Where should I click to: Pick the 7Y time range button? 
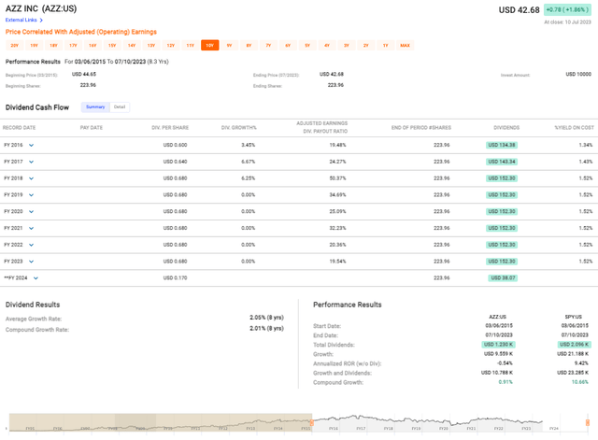coord(268,46)
